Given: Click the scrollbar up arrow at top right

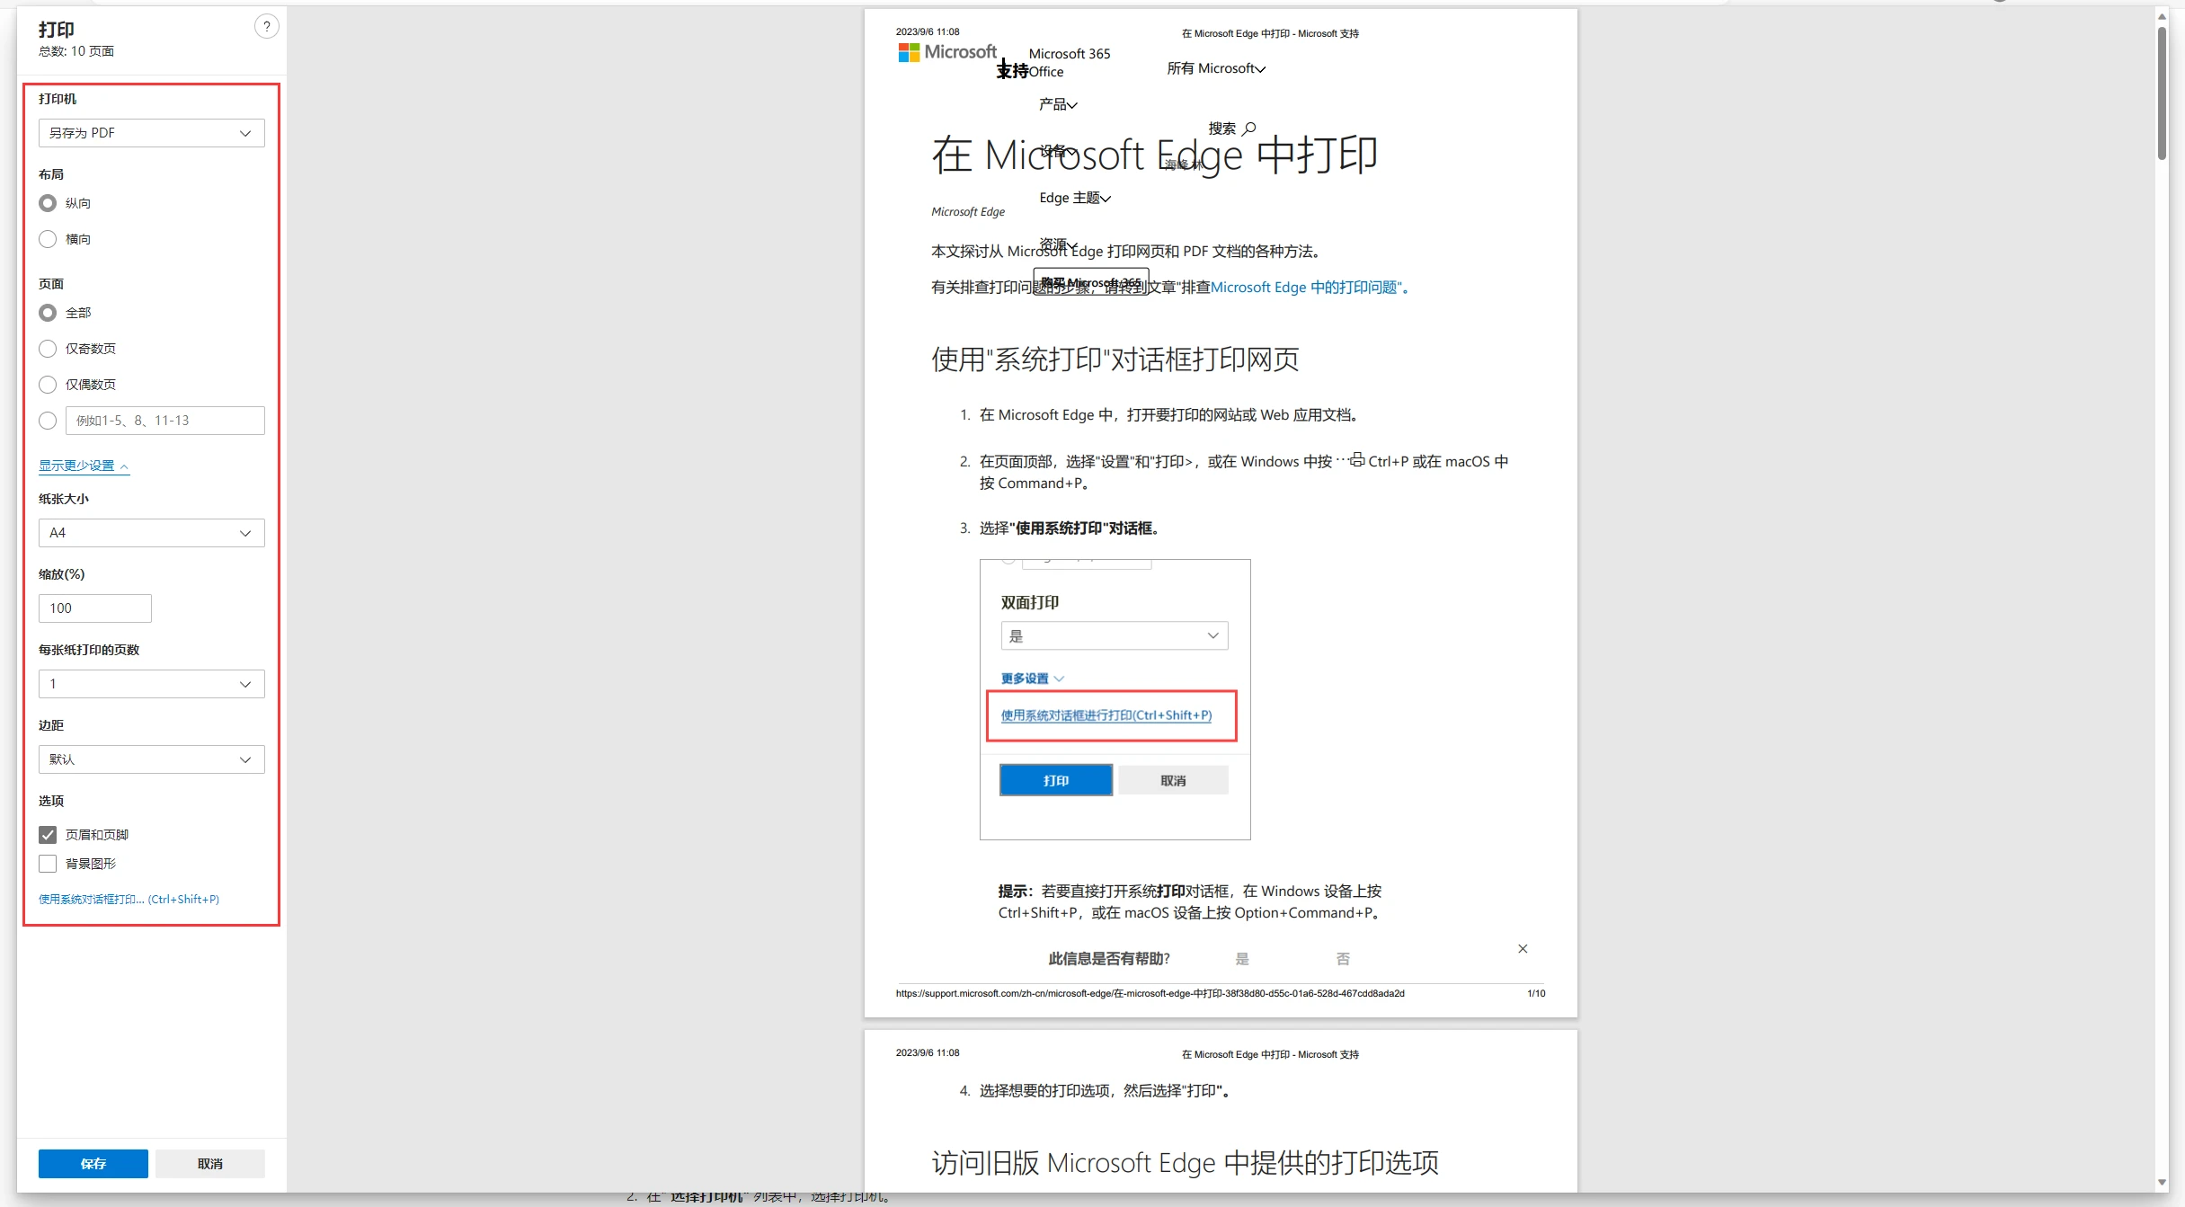Looking at the screenshot, I should pyautogui.click(x=2163, y=16).
